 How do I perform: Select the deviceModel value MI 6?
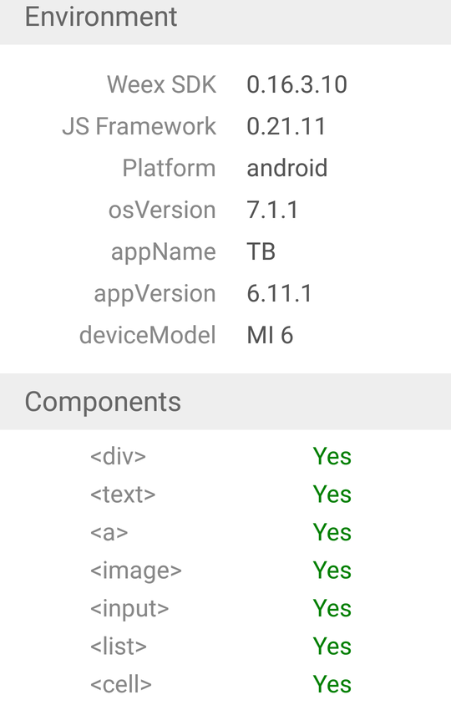point(270,336)
